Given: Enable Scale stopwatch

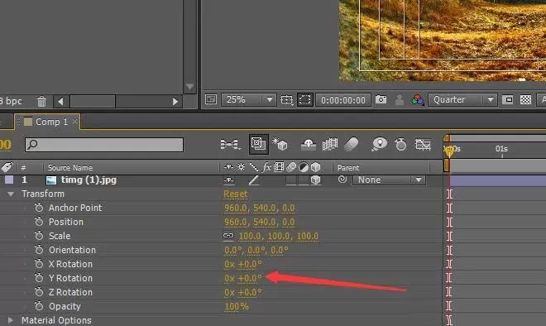Looking at the screenshot, I should (x=39, y=236).
